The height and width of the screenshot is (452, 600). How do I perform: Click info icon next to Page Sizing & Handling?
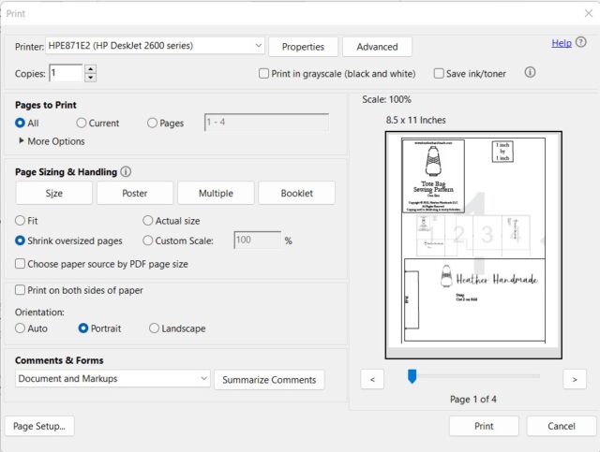coord(126,172)
